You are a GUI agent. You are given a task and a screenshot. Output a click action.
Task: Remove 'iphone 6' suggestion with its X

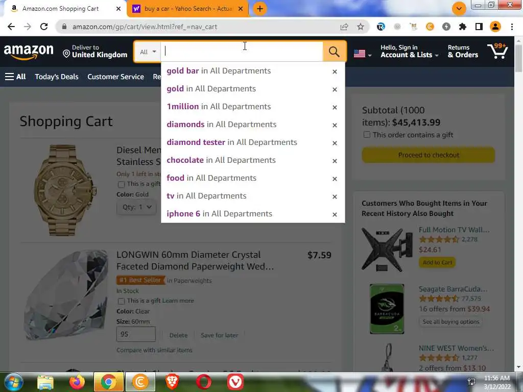click(335, 214)
